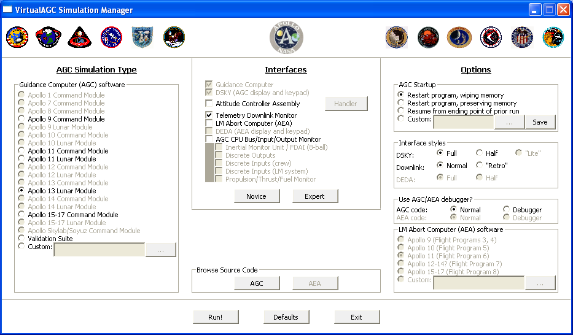
Task: Click "AGC Simulation Type" heading text
Action: pos(96,70)
